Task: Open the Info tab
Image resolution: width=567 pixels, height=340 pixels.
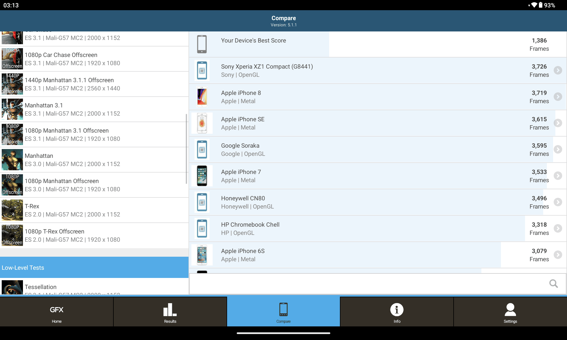Action: [x=397, y=312]
